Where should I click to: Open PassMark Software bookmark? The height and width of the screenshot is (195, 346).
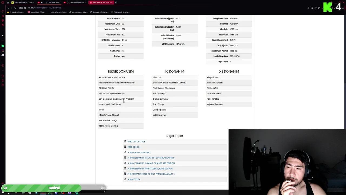pos(99,12)
